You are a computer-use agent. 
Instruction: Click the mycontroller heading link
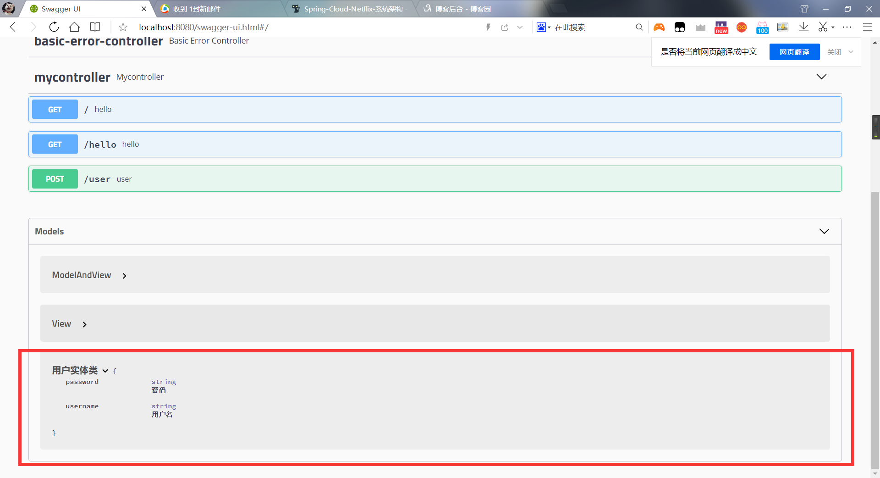click(x=72, y=77)
